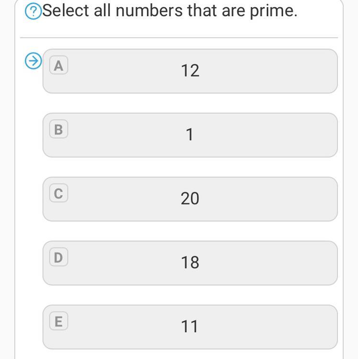Pick answer option E card
Image resolution: width=358 pixels, height=359 pixels.
[239, 327]
